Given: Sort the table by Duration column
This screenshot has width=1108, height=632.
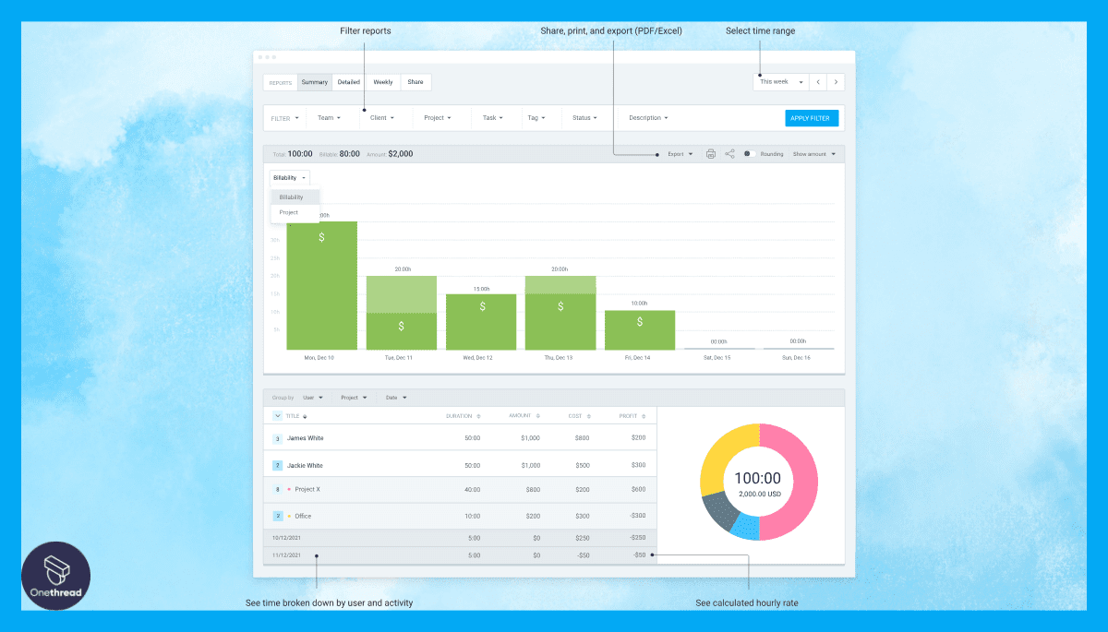Looking at the screenshot, I should coord(478,415).
